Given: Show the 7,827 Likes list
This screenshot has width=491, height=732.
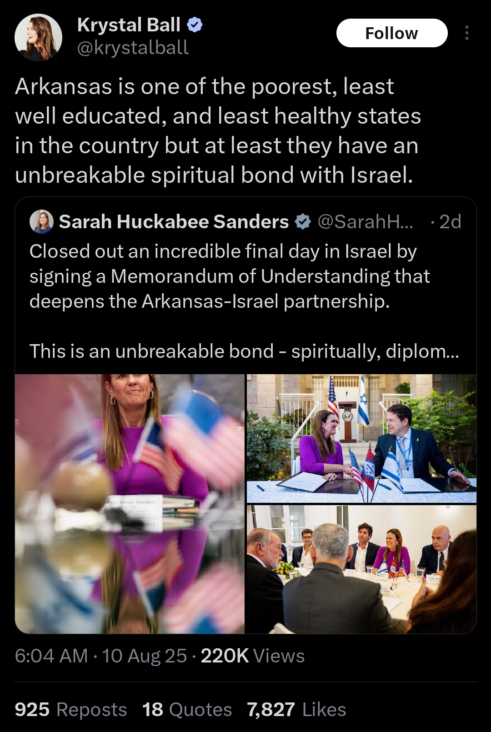Looking at the screenshot, I should (296, 709).
